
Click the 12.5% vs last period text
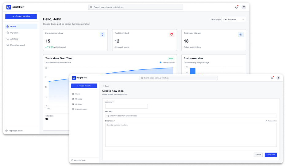coord(56,47)
